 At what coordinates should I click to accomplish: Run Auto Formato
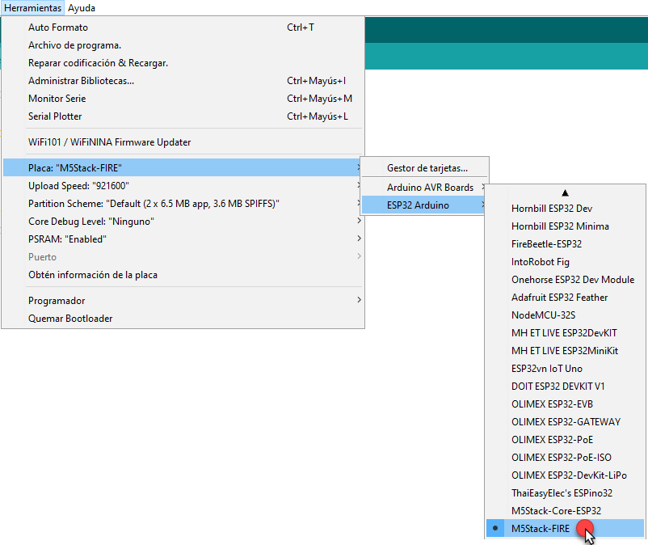[x=57, y=27]
